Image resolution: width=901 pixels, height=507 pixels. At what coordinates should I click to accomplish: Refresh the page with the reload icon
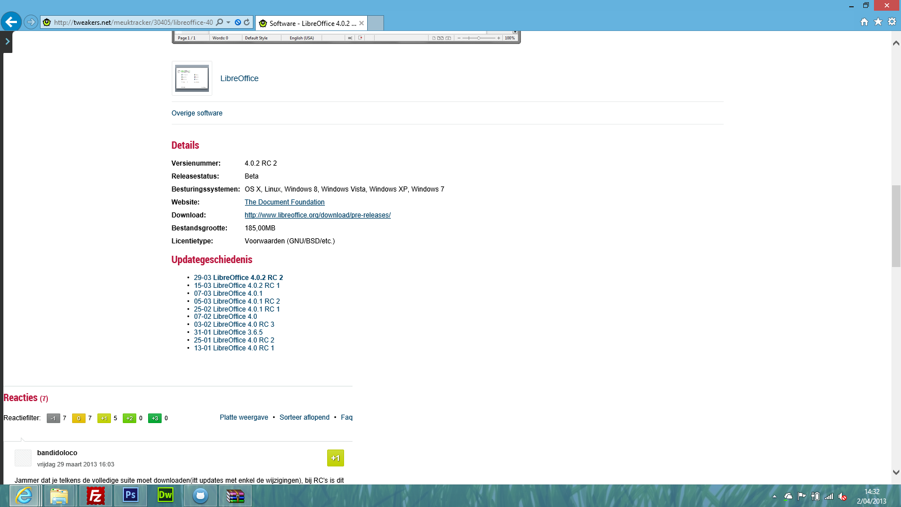247,23
